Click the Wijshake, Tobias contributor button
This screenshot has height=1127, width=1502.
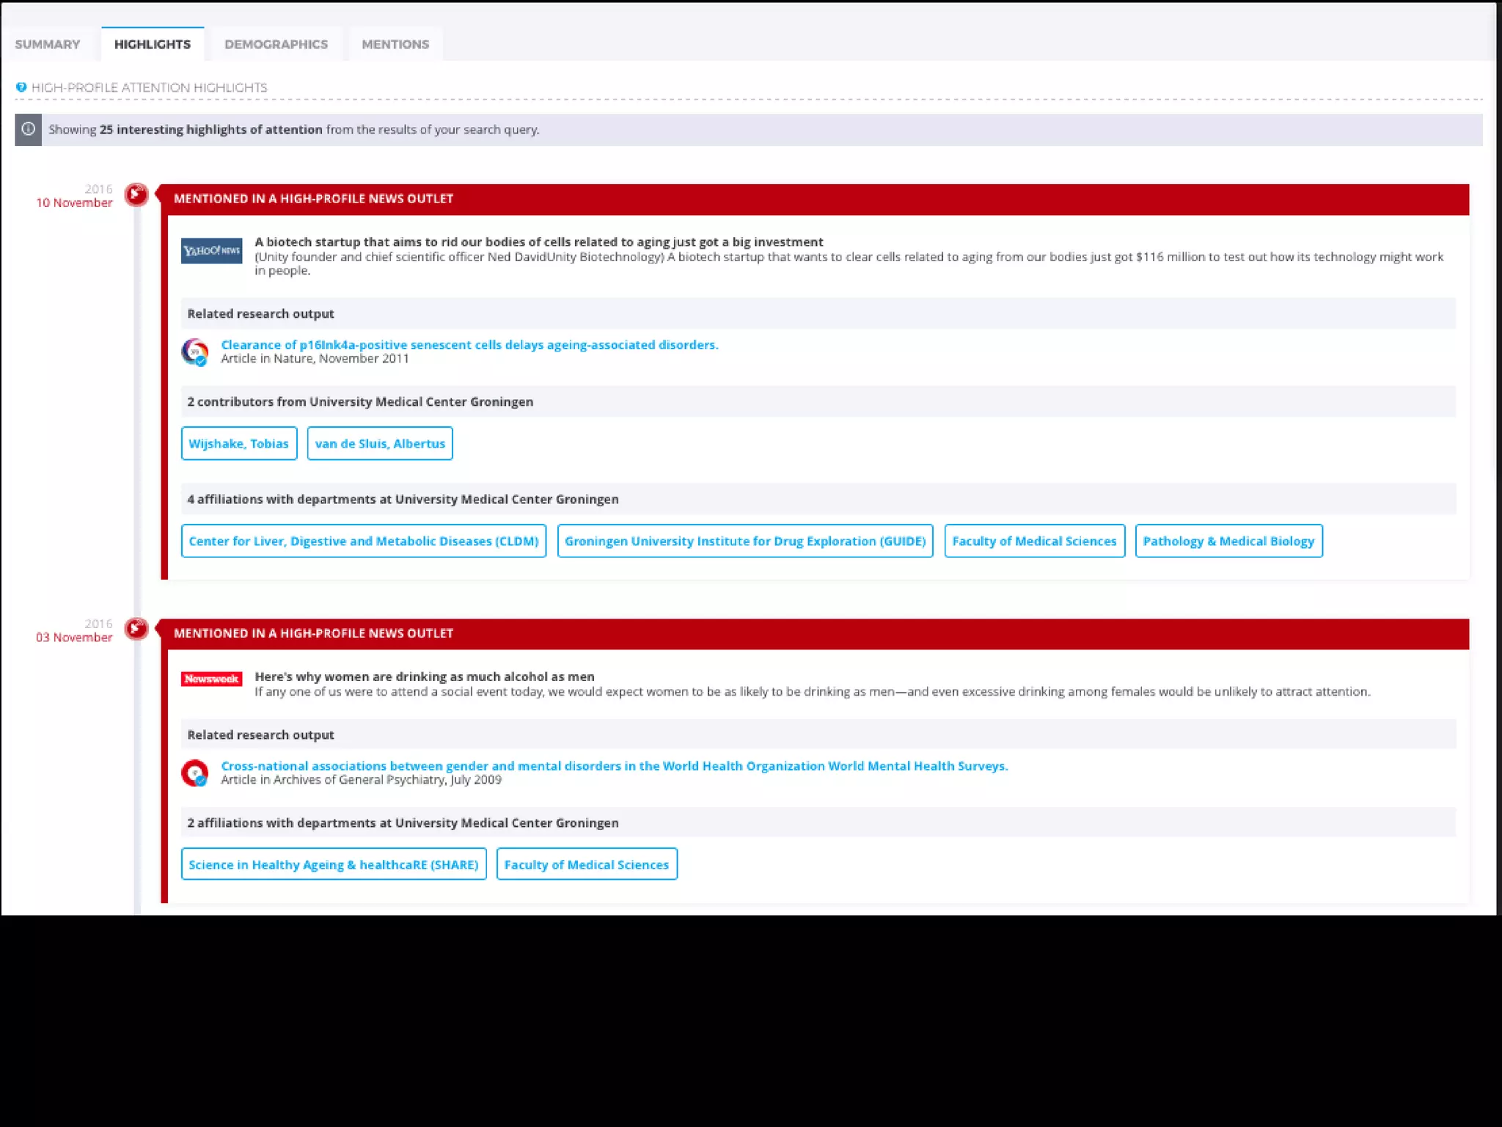[x=239, y=443]
